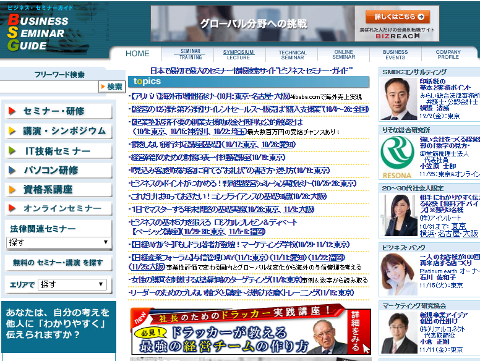Open マーケティング研究協会 speaker photo
The height and width of the screenshot is (361, 480).
(x=398, y=333)
